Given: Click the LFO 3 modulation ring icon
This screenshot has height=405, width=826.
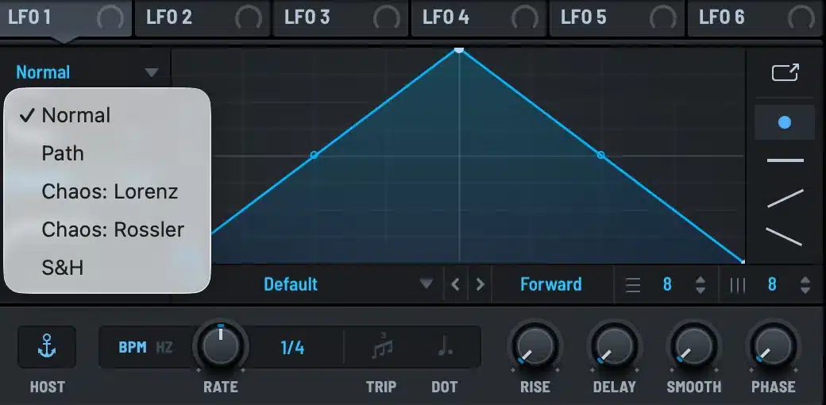Looking at the screenshot, I should (387, 18).
